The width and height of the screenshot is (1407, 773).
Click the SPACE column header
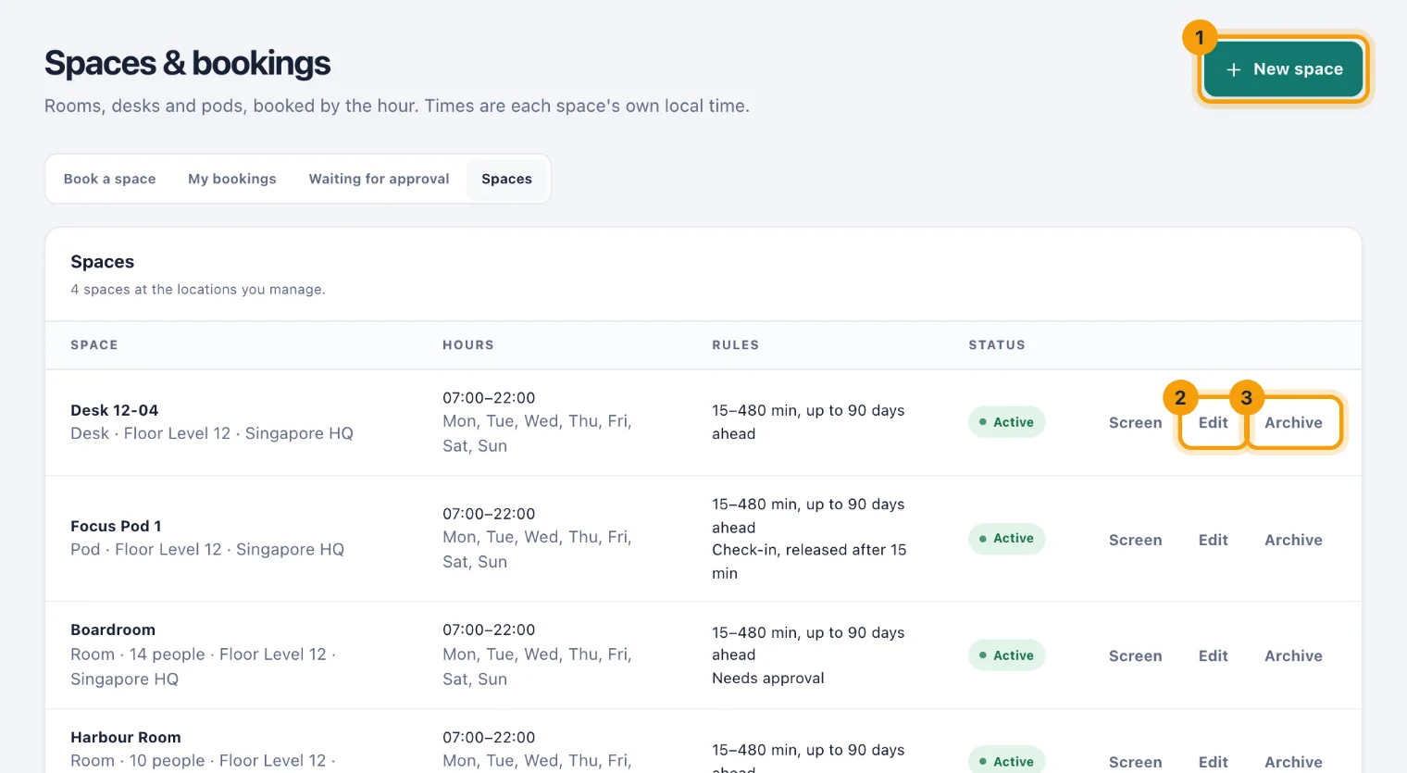94,345
